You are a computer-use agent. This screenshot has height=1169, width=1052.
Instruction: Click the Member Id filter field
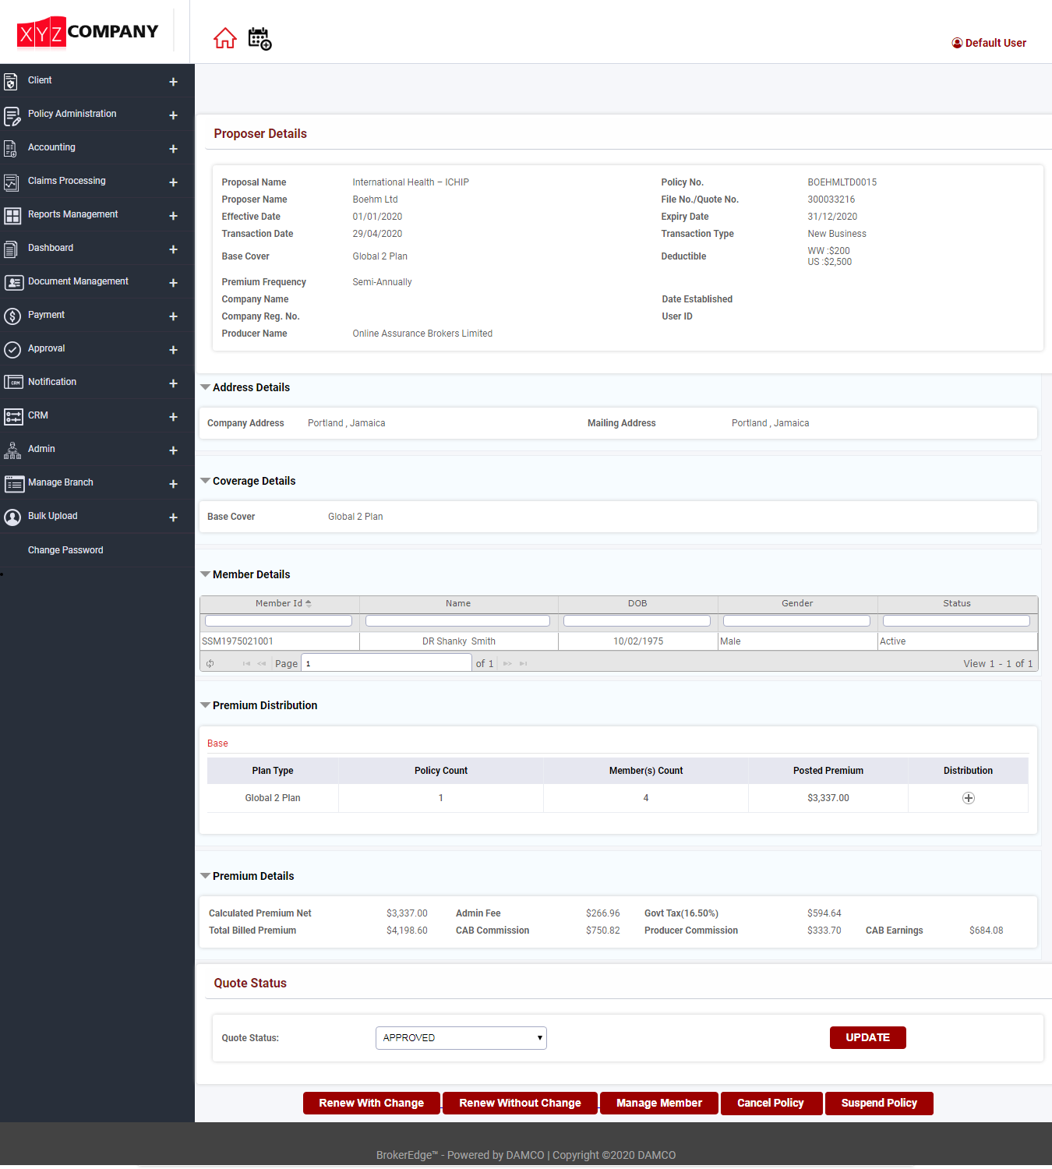coord(279,621)
